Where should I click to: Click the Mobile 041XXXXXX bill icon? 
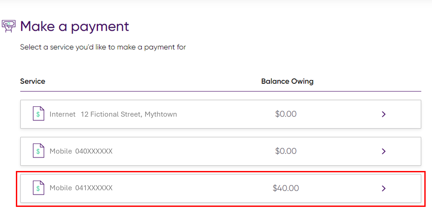(38, 188)
